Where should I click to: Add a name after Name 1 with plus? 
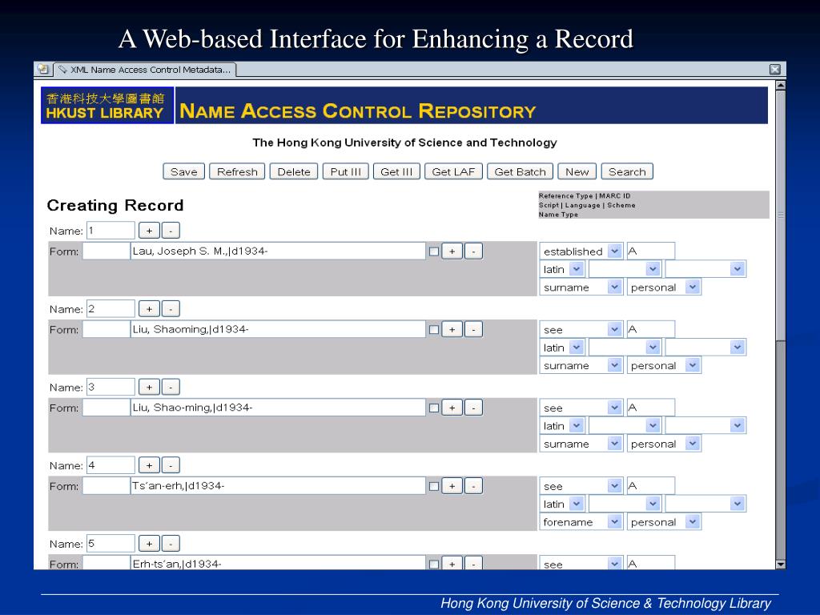click(149, 231)
